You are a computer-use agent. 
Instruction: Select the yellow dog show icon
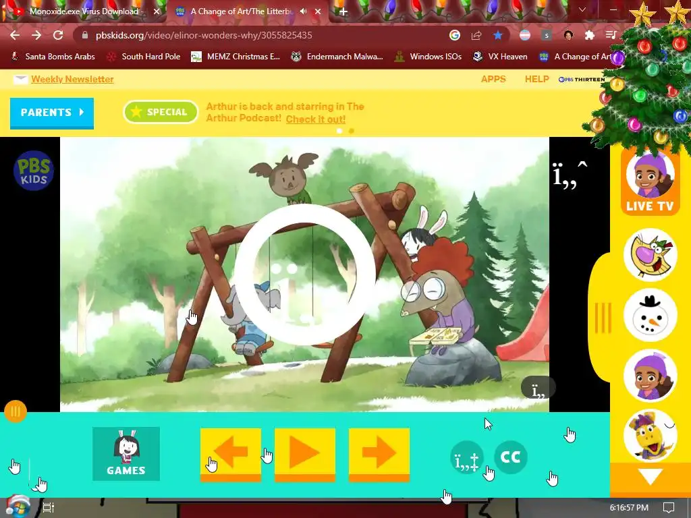tap(651, 436)
